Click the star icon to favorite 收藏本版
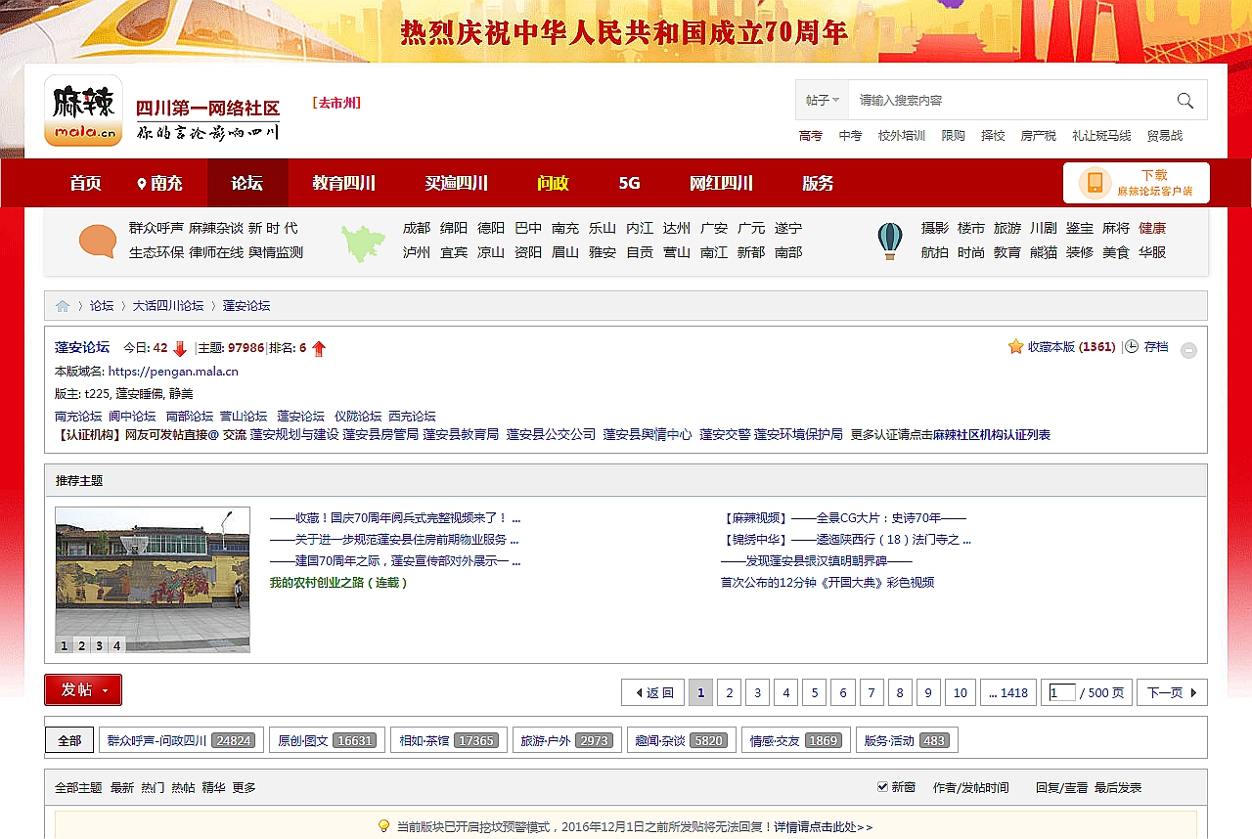 1015,347
